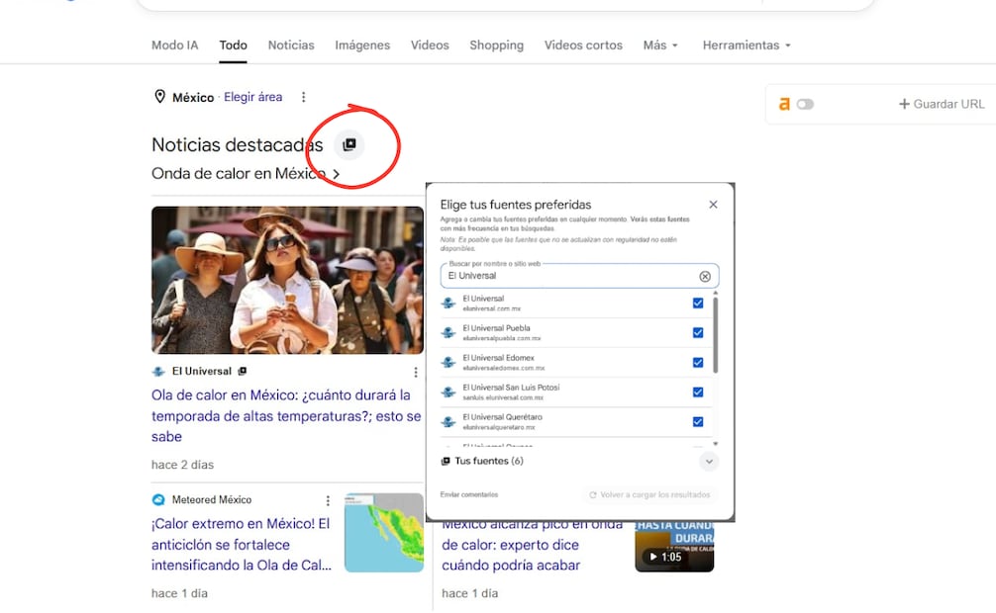Open the preferred sources icon beside Noticias destacadas
The width and height of the screenshot is (996, 613).
pos(349,144)
